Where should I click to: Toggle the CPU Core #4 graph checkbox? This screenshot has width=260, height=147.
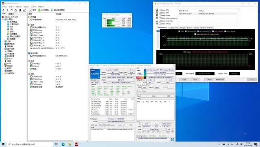coord(225,31)
